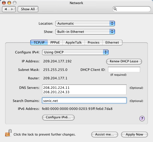This screenshot has width=153, height=142.
Task: Click the IP address 209.204.177.192
Action: [x=57, y=61]
